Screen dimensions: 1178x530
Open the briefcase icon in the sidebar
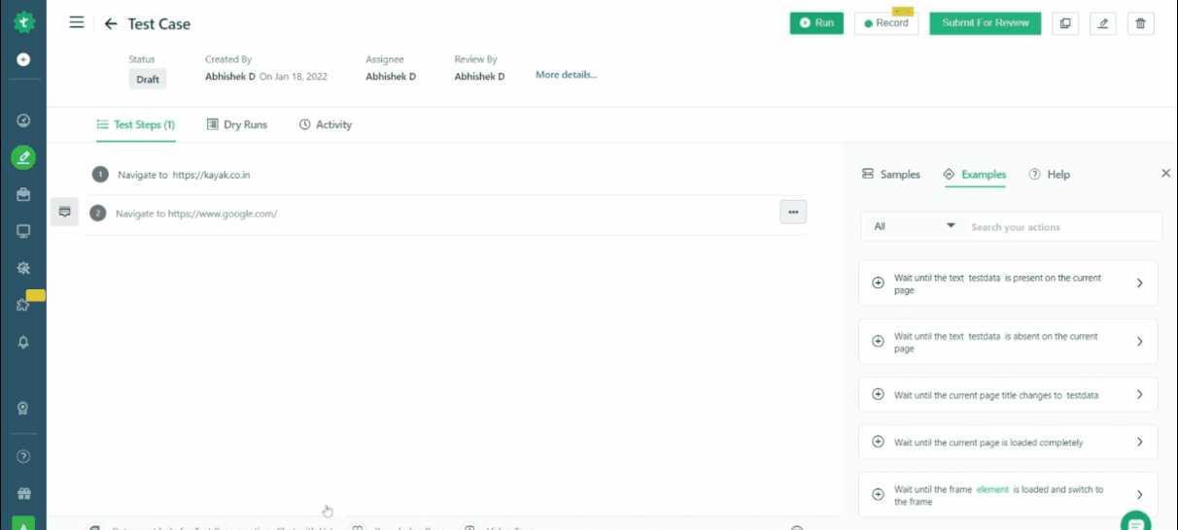[x=23, y=194]
